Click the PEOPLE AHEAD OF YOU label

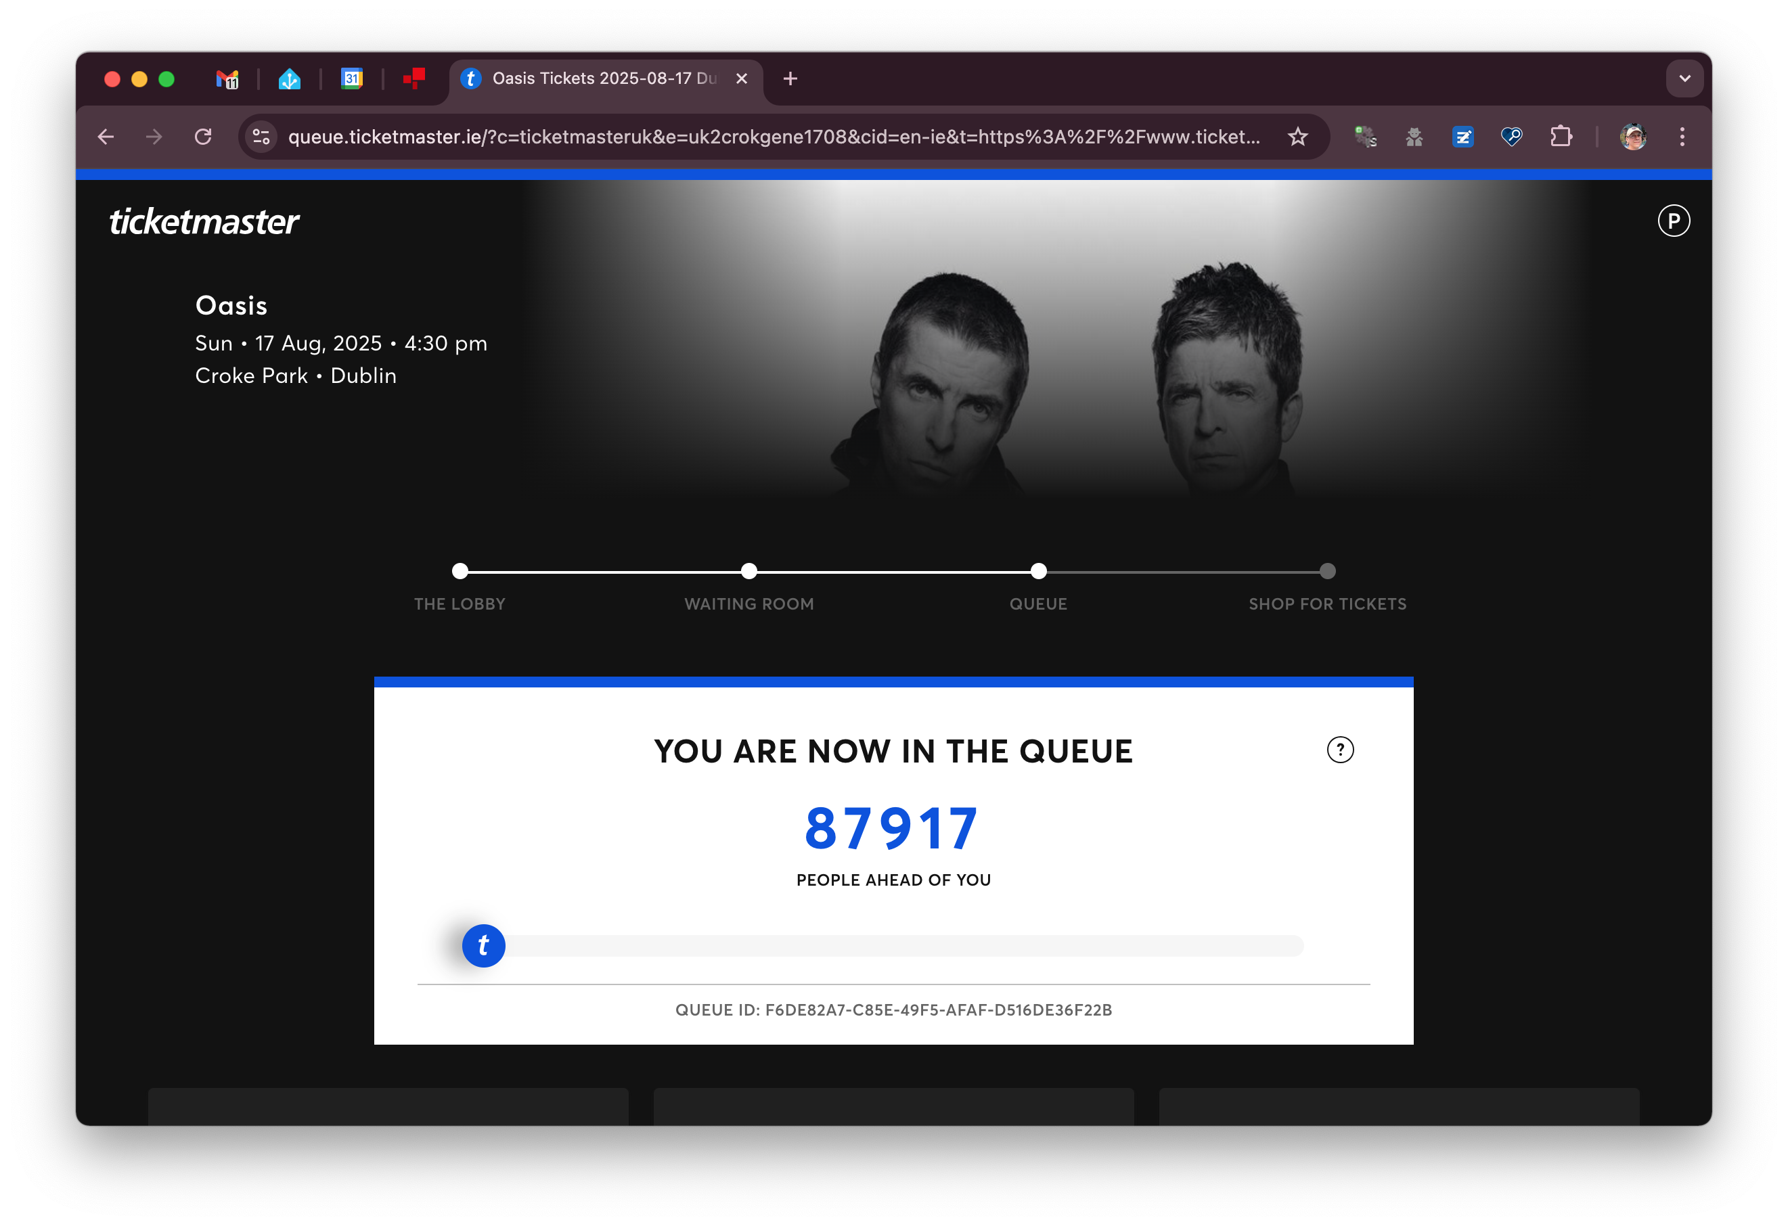click(x=894, y=880)
